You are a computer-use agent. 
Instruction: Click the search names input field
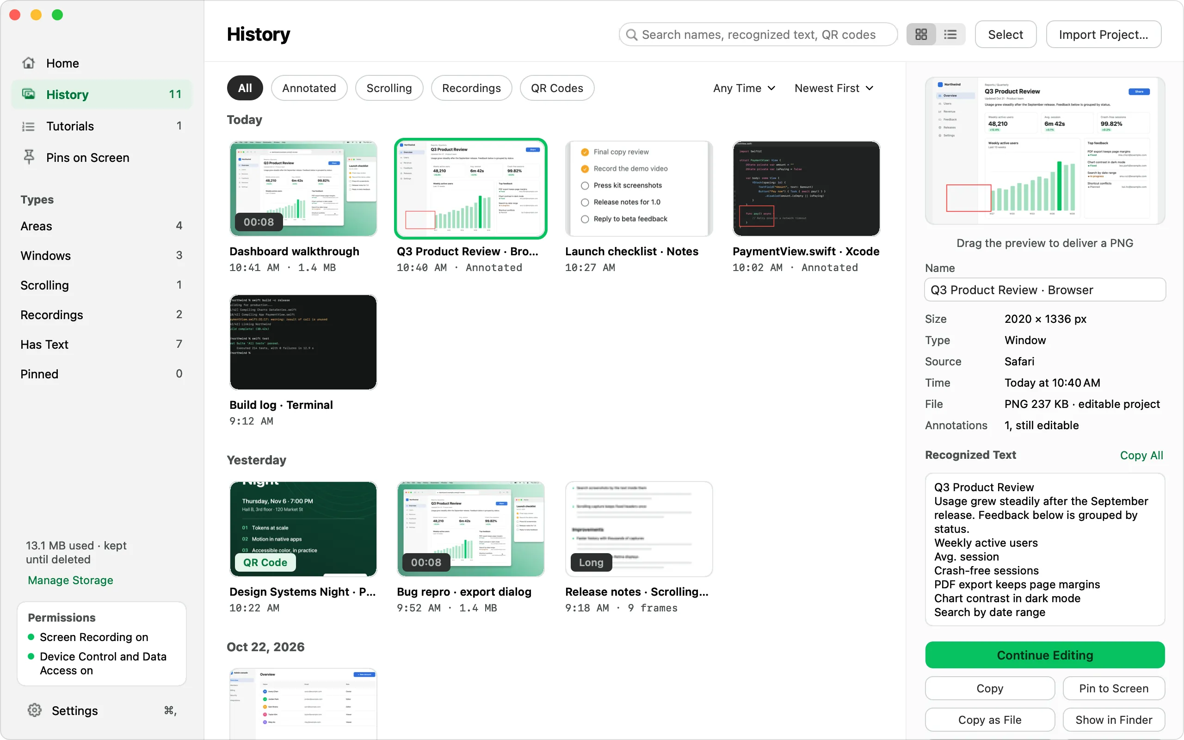758,35
